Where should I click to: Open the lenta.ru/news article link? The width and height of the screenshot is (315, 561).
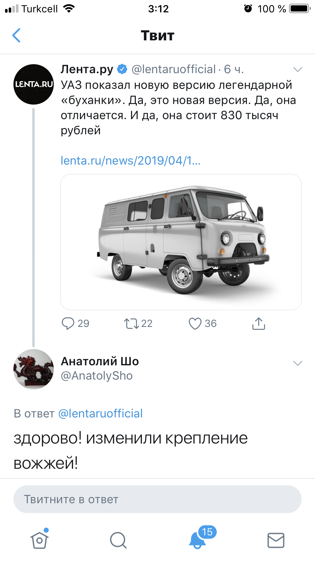tap(130, 161)
